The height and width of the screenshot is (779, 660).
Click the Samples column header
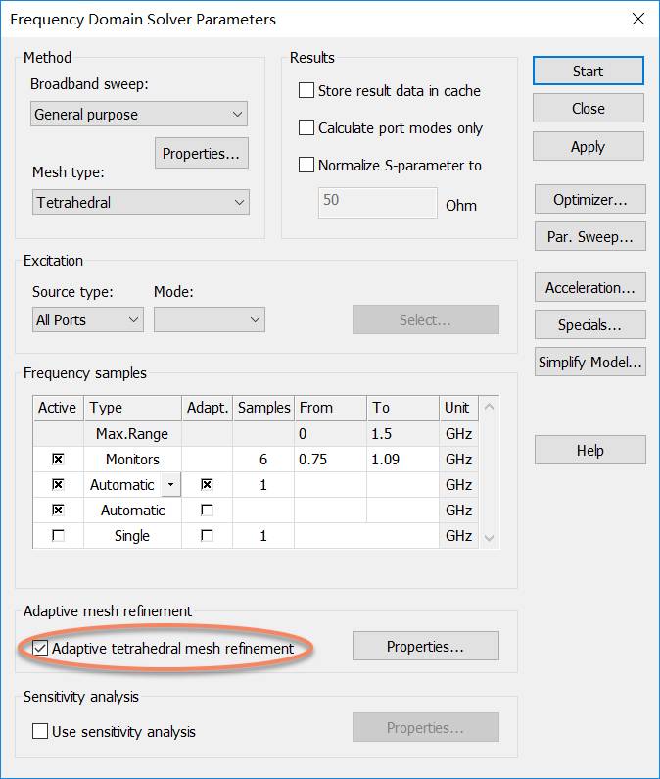(x=263, y=408)
